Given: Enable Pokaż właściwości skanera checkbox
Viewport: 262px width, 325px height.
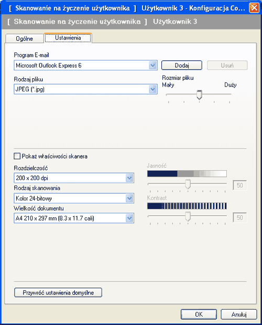Looking at the screenshot, I should [x=17, y=156].
